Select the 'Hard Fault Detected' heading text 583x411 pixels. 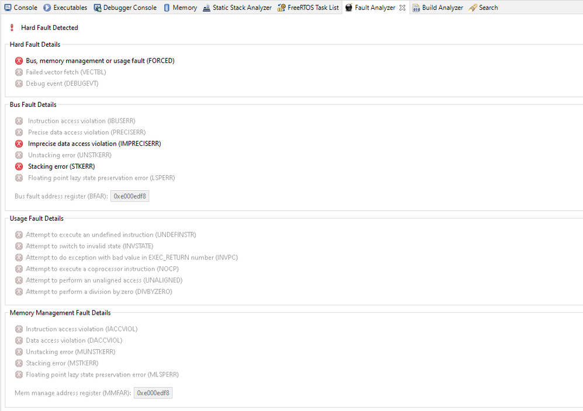click(50, 27)
